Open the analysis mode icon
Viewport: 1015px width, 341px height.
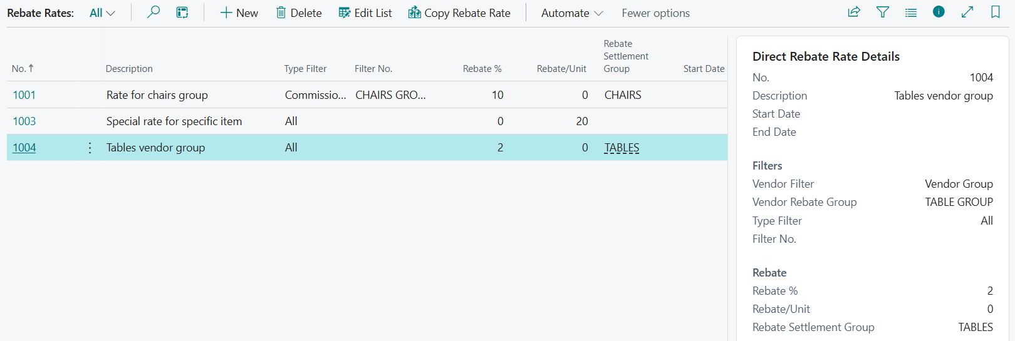point(182,13)
